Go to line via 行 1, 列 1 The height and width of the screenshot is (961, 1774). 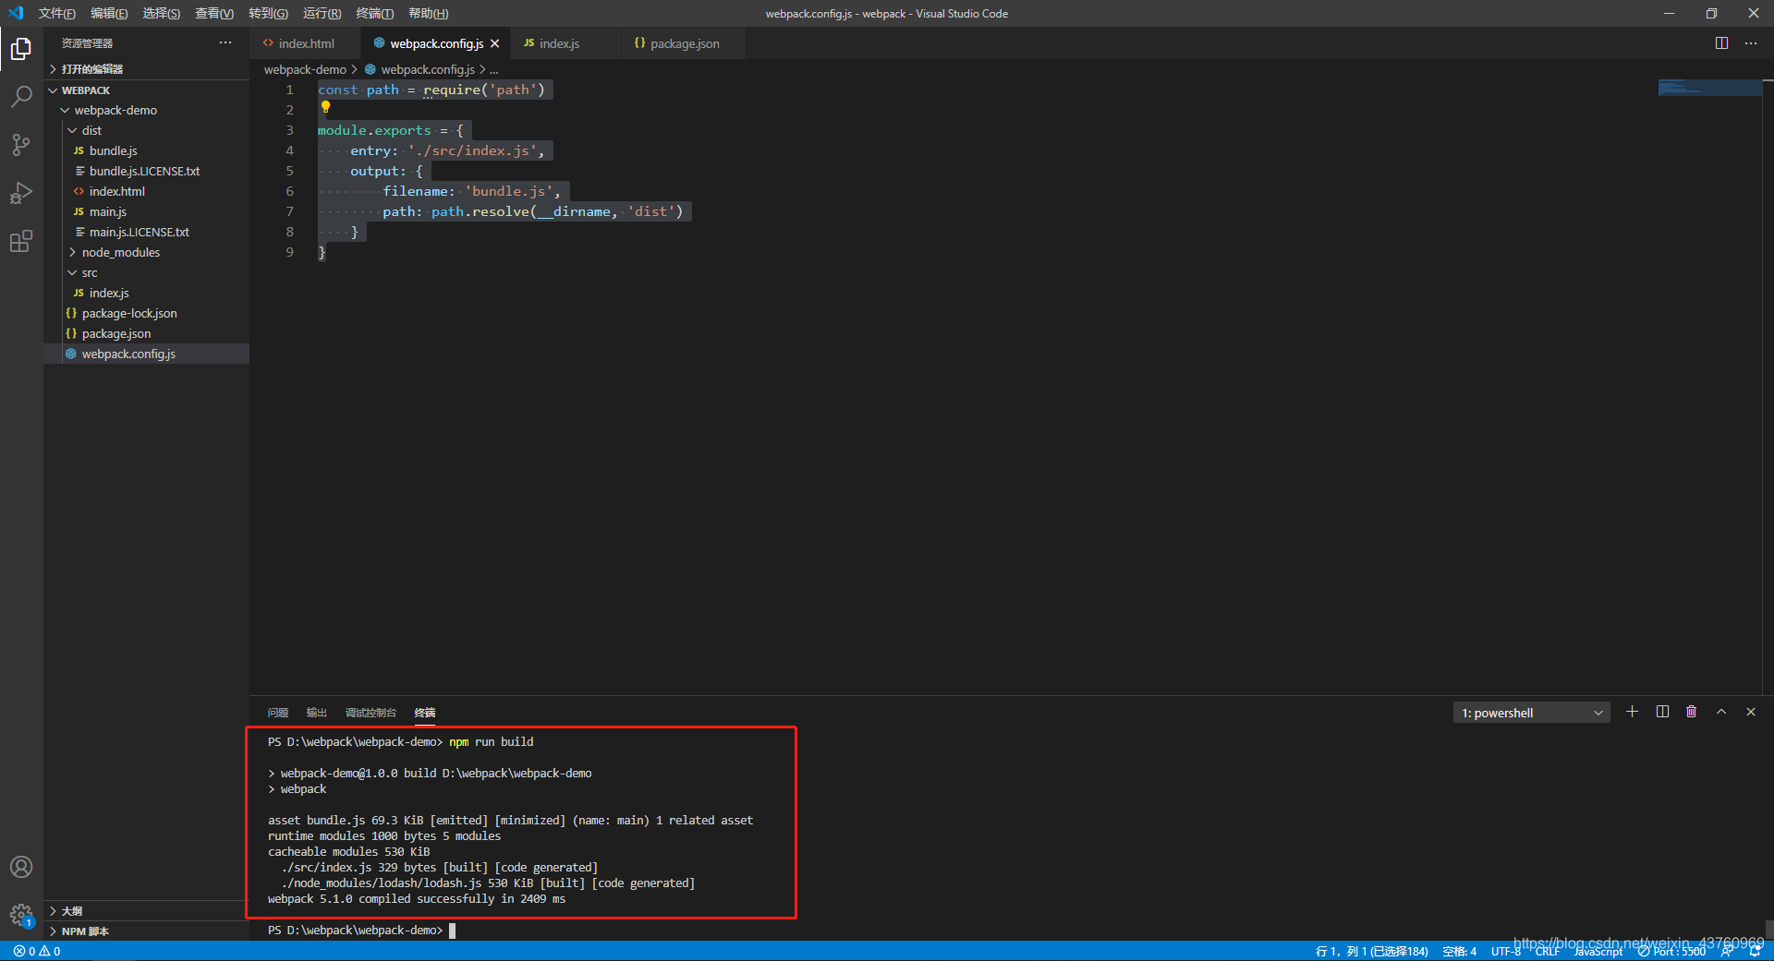[x=1372, y=951]
